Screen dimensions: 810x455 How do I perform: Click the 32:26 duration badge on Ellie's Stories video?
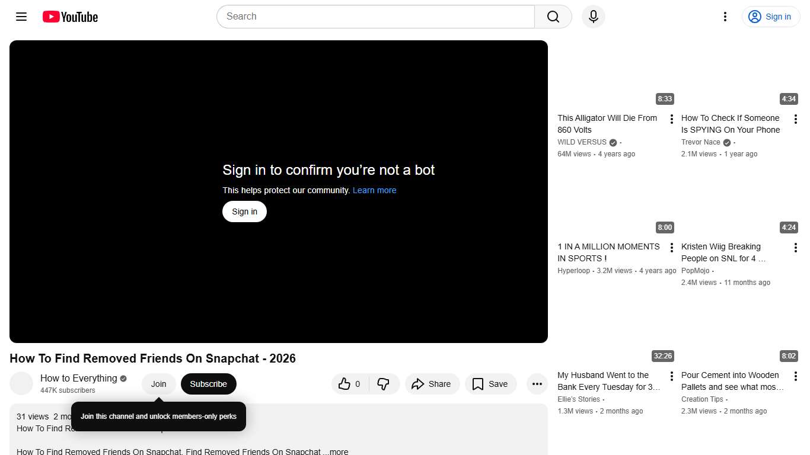click(x=662, y=355)
